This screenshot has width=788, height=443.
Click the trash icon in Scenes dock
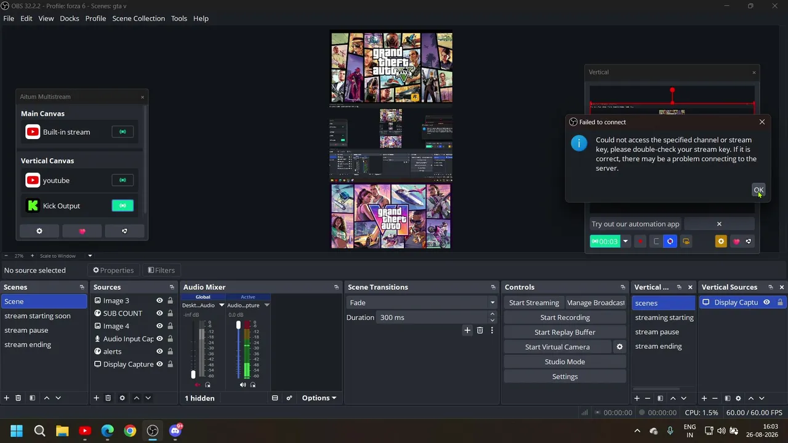(18, 398)
